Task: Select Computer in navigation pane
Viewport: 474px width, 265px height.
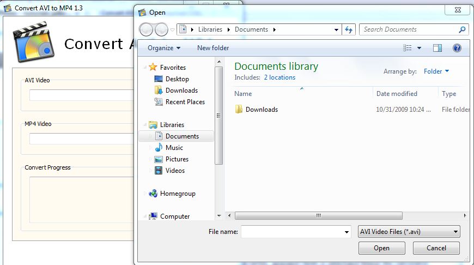Action: [175, 216]
